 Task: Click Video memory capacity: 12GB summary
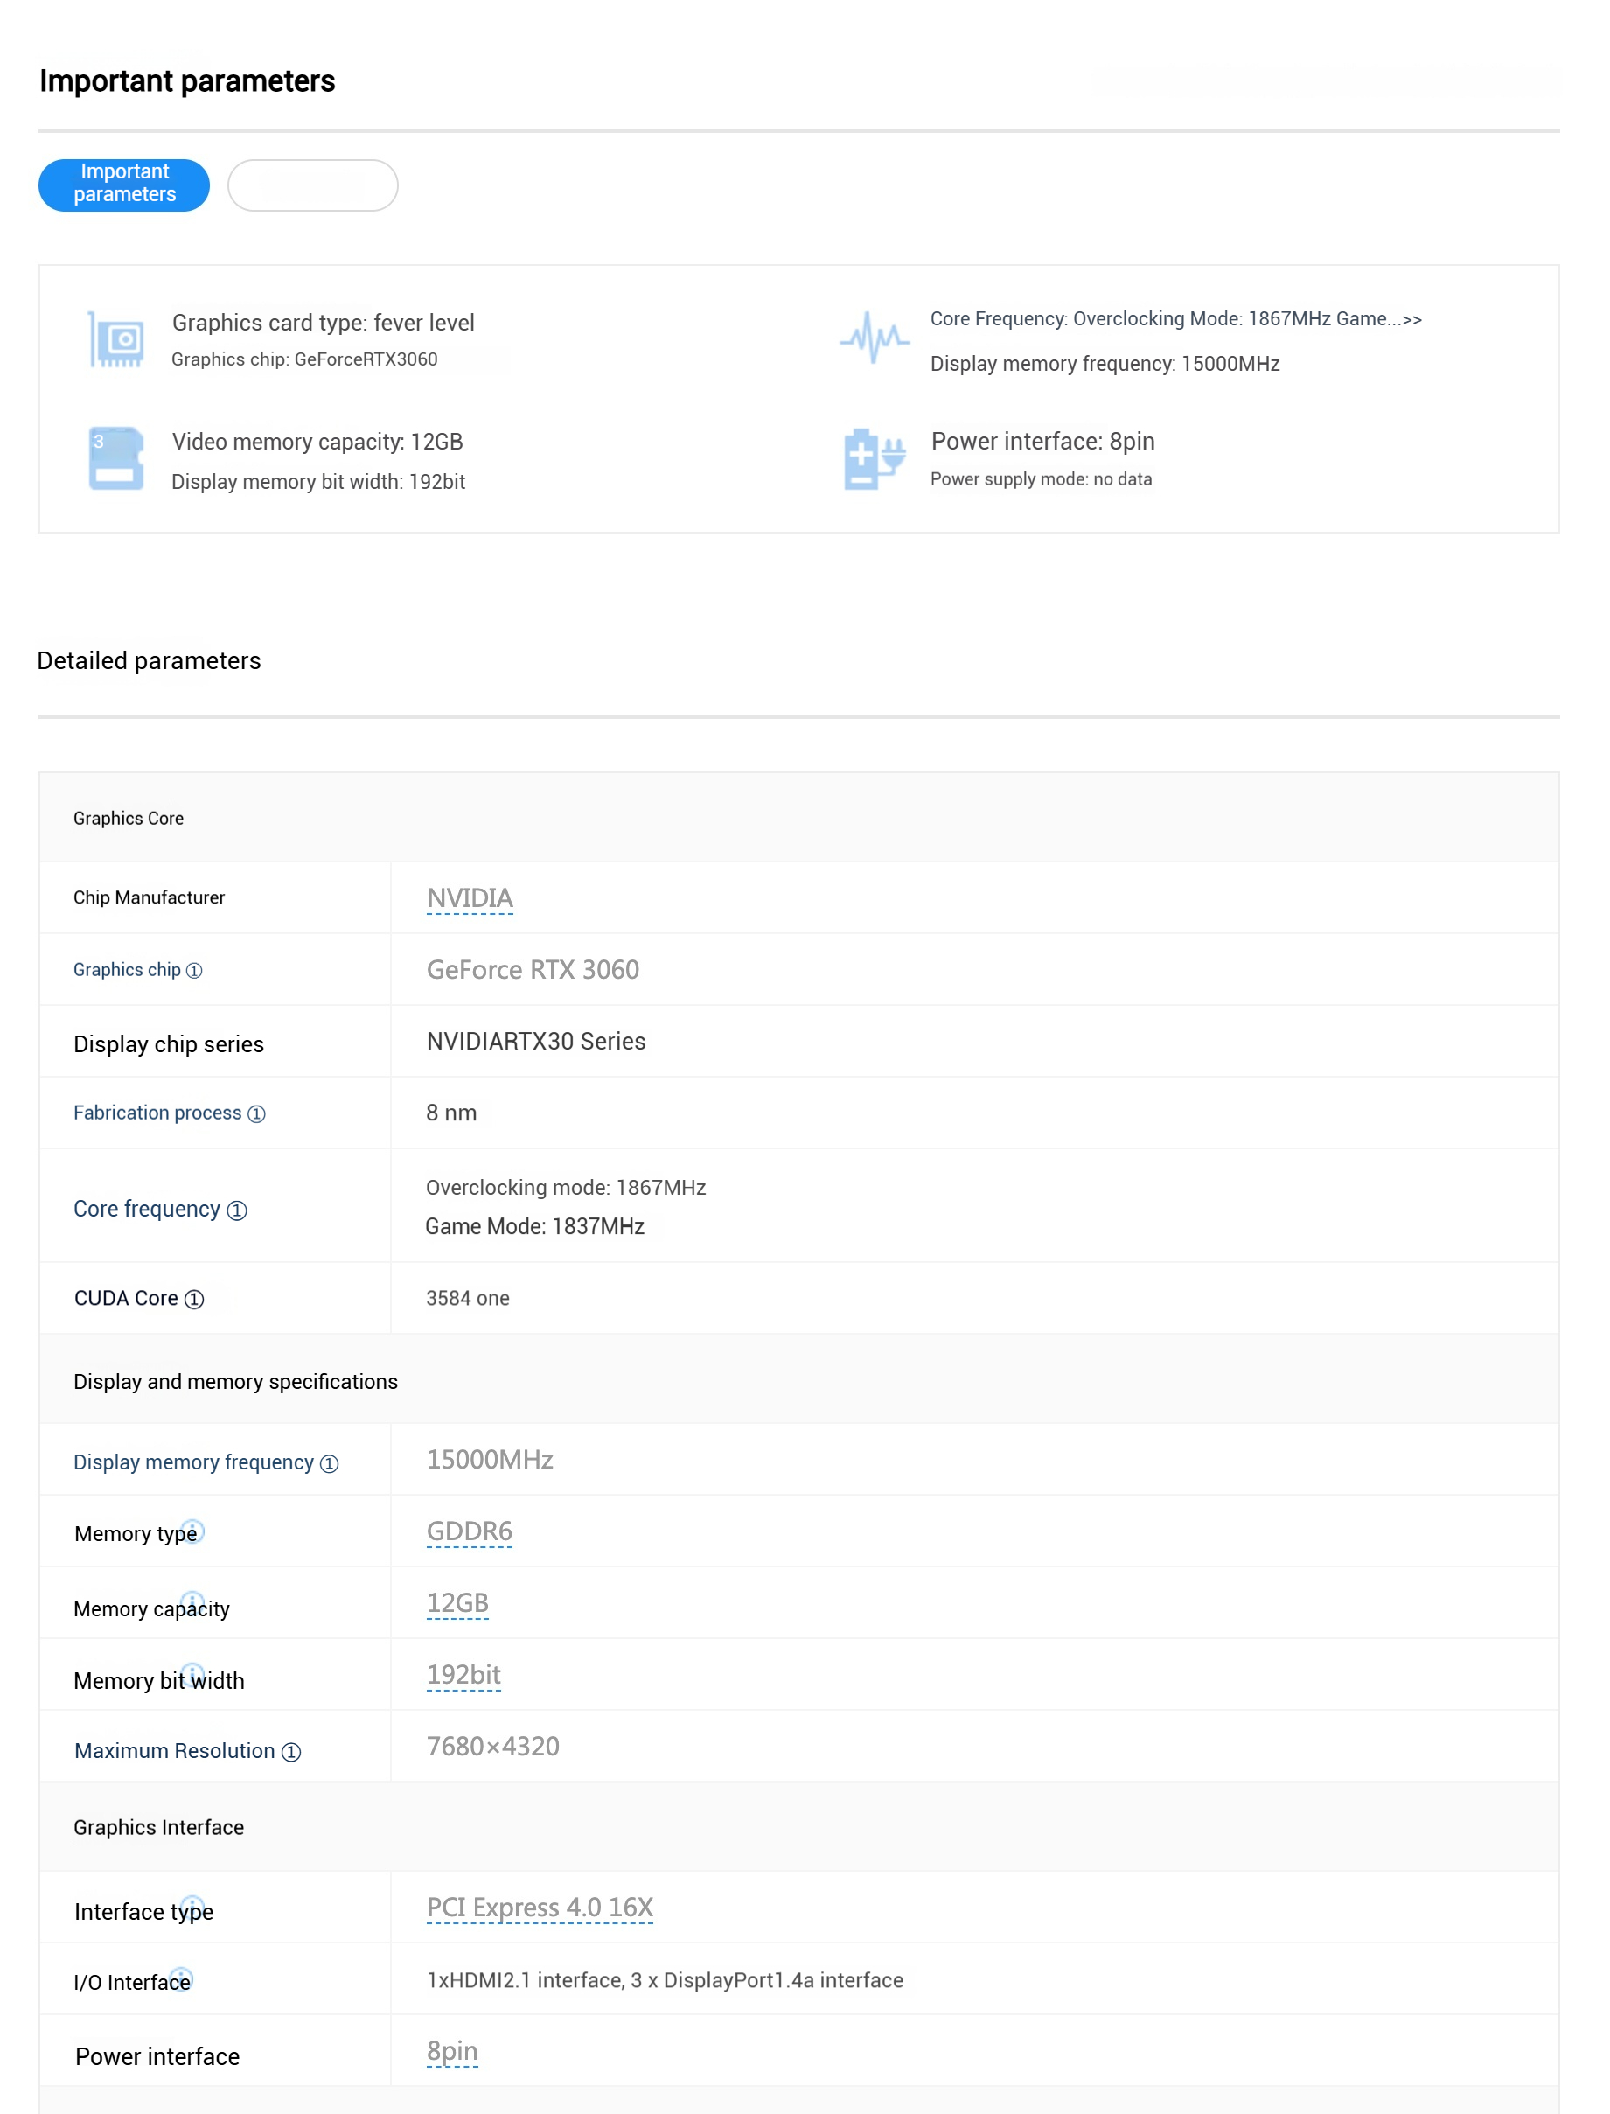click(x=317, y=442)
